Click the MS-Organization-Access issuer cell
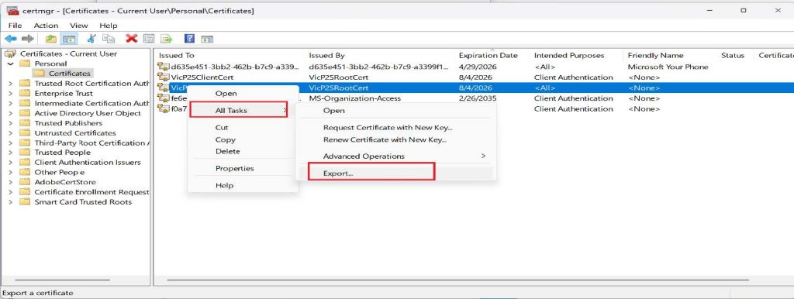This screenshot has height=299, width=794. point(354,98)
